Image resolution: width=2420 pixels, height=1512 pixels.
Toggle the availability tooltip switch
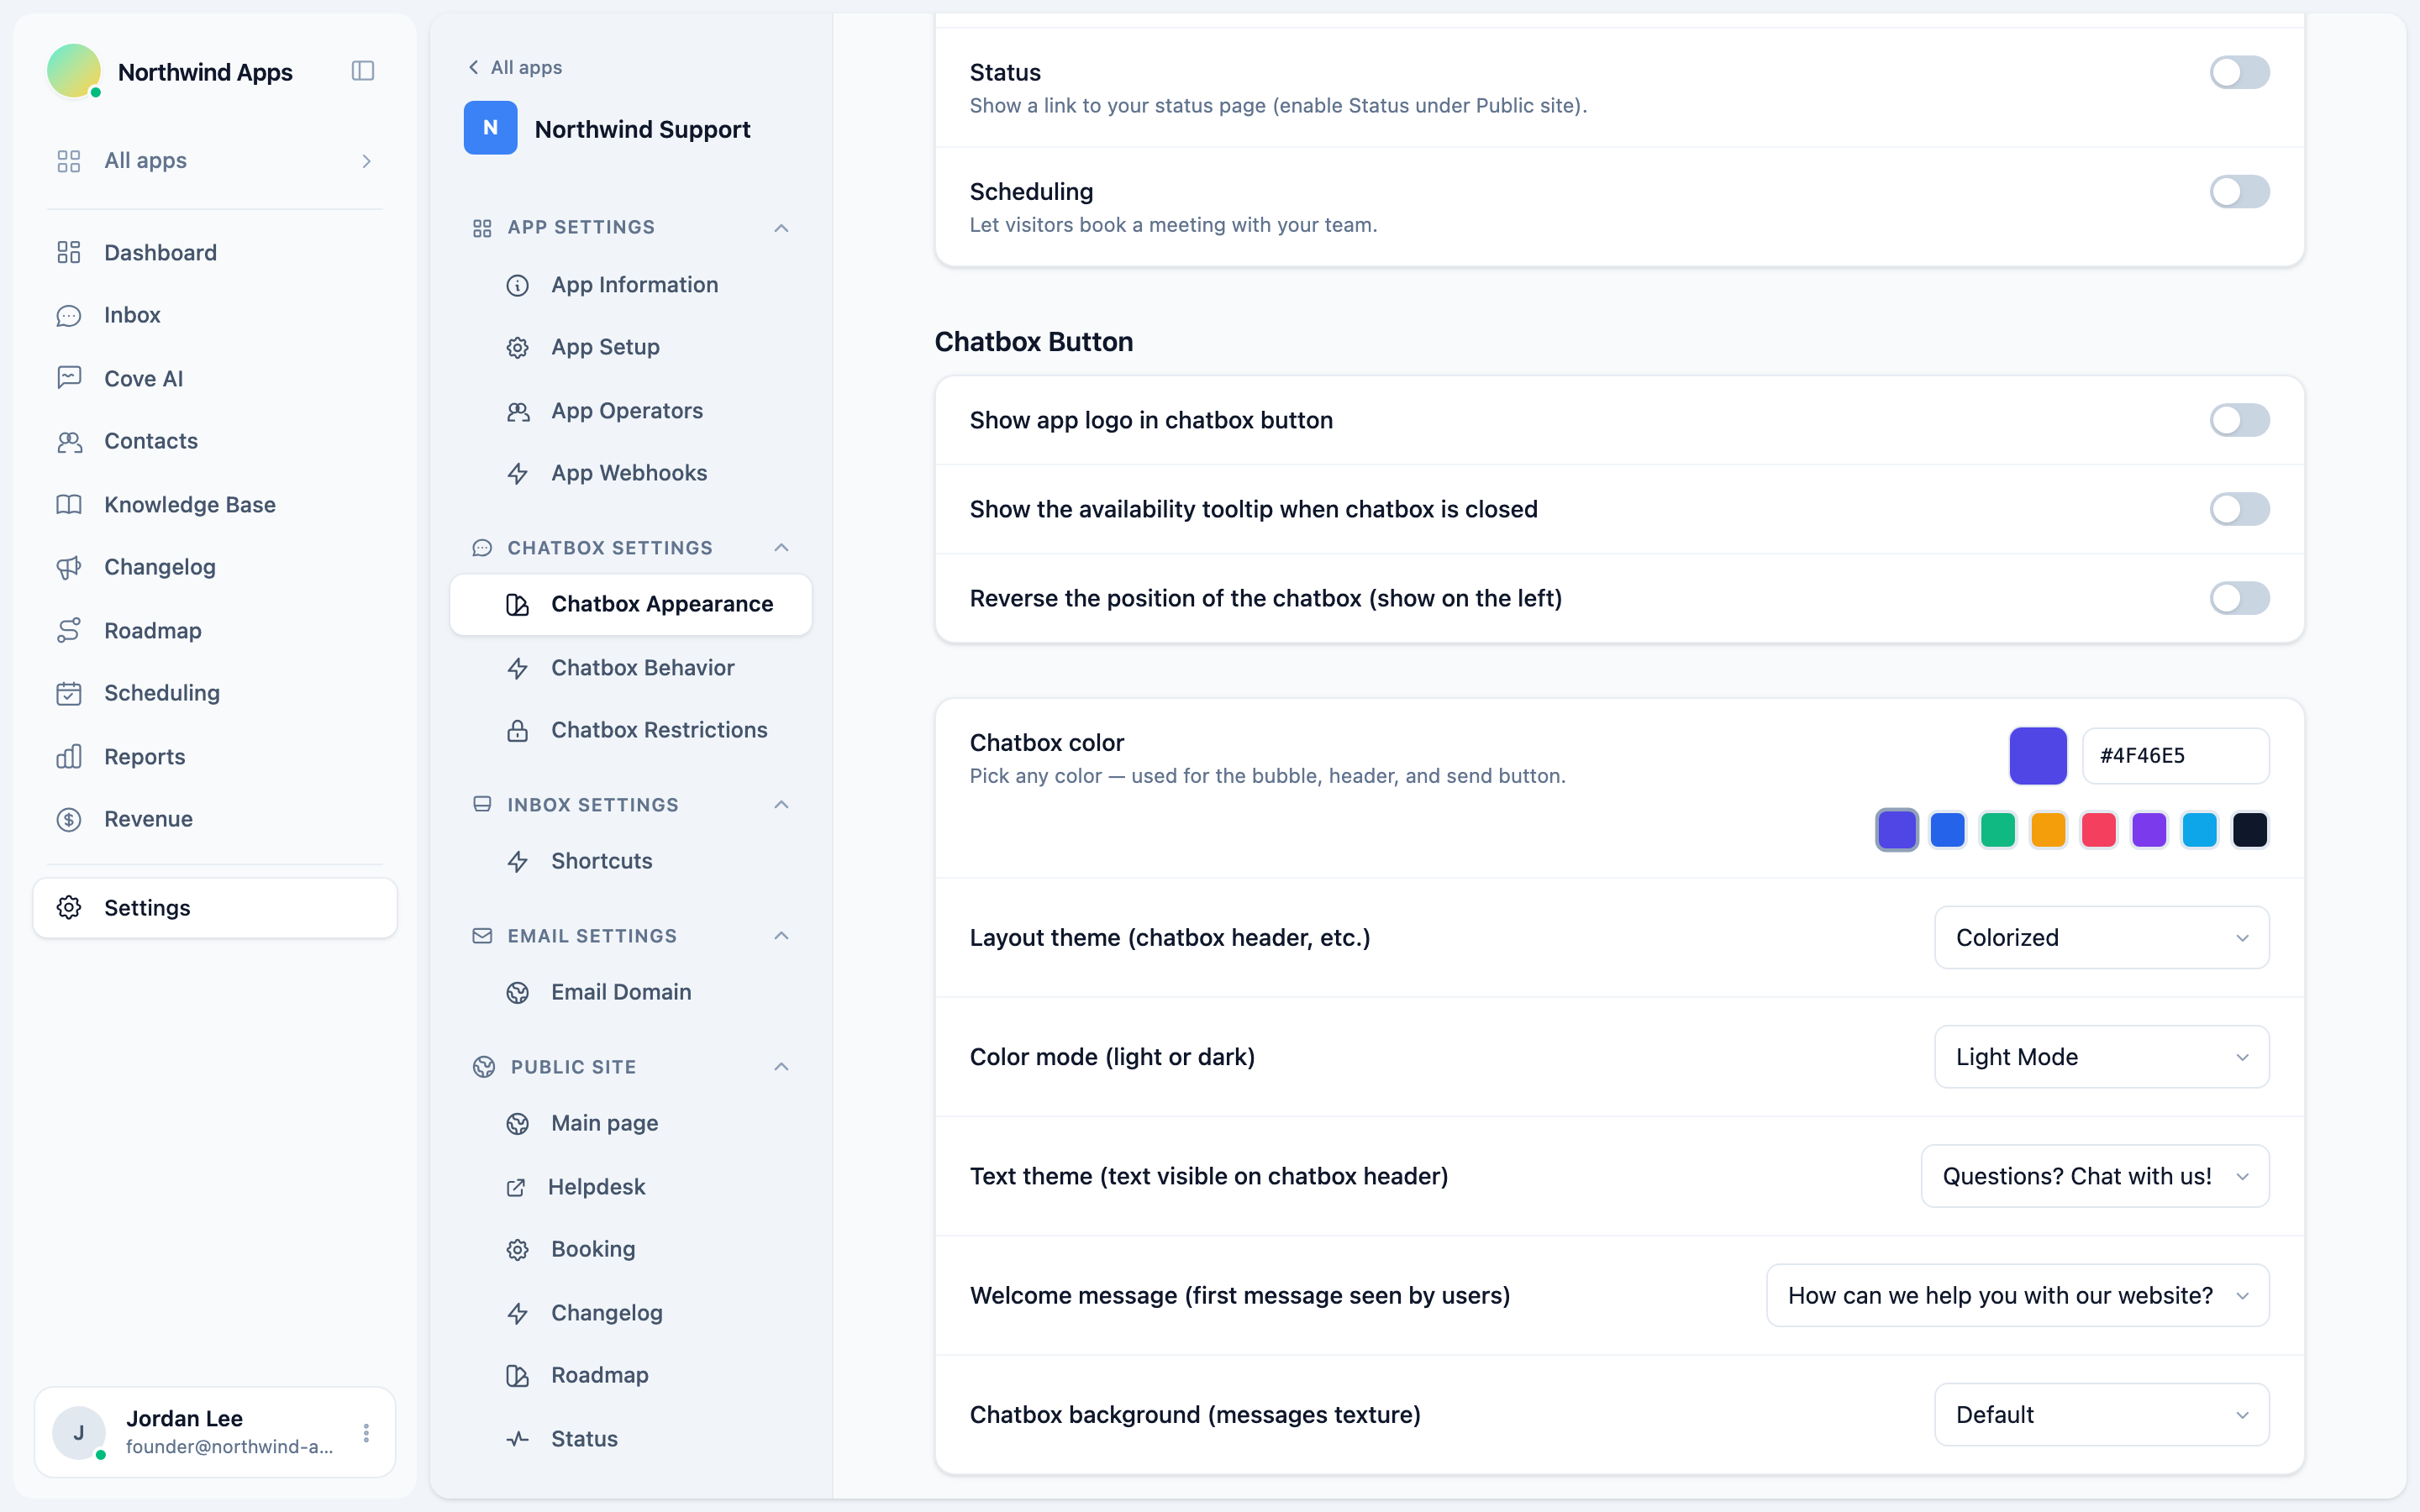click(2240, 509)
